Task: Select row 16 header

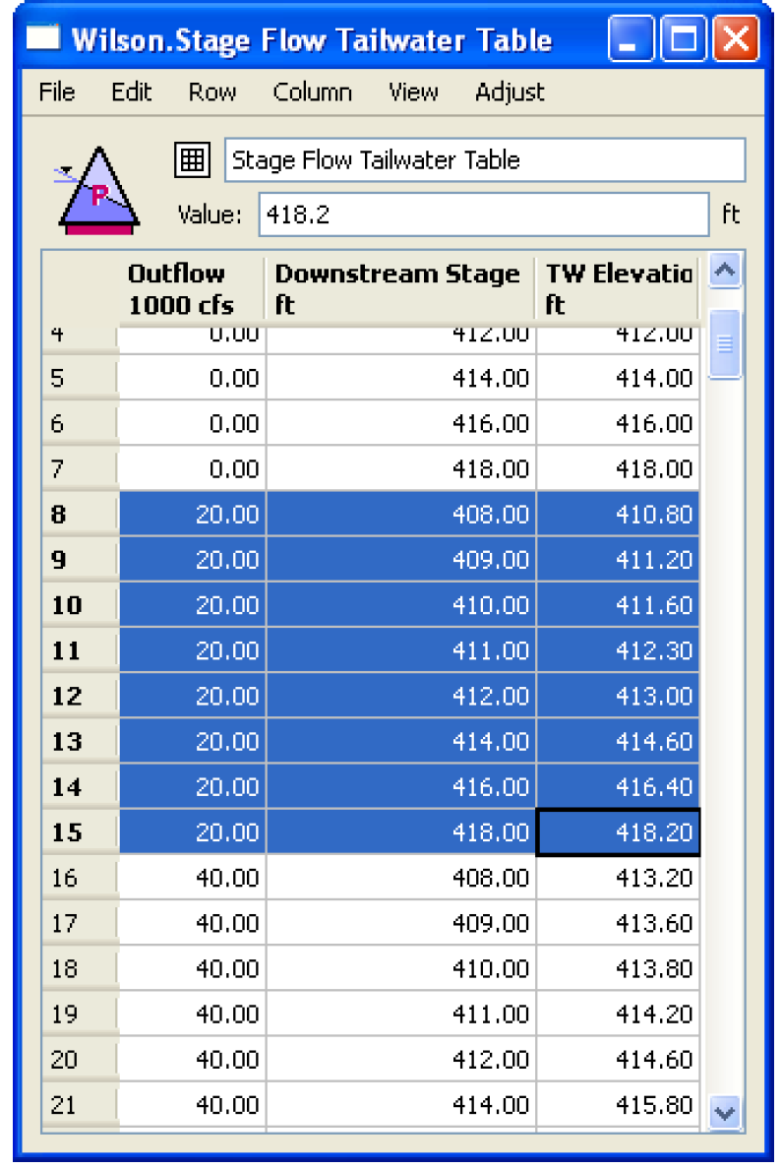Action: pyautogui.click(x=79, y=878)
